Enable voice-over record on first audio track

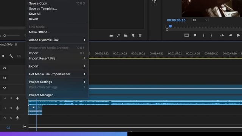17,98
